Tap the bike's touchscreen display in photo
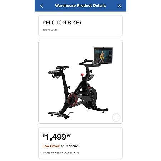The image size is (161, 161). pos(103,55)
